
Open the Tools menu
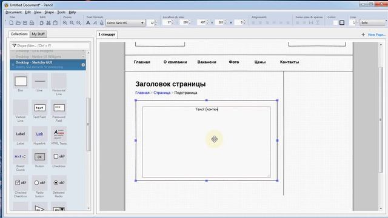point(61,12)
